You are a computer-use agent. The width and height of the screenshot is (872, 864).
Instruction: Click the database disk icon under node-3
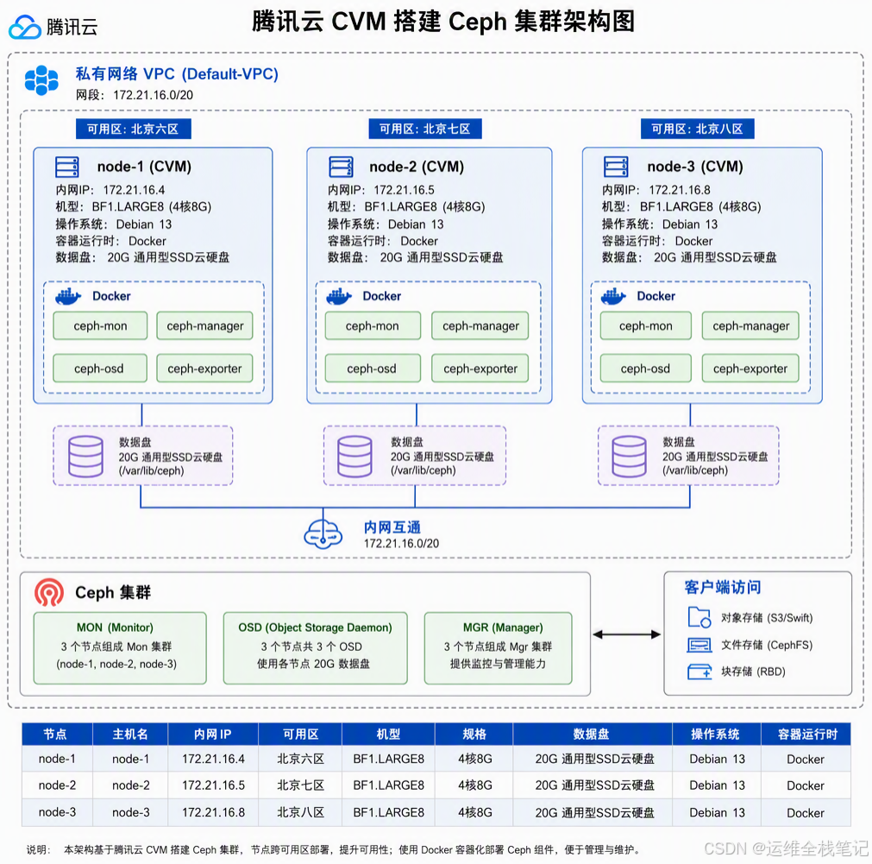point(629,457)
